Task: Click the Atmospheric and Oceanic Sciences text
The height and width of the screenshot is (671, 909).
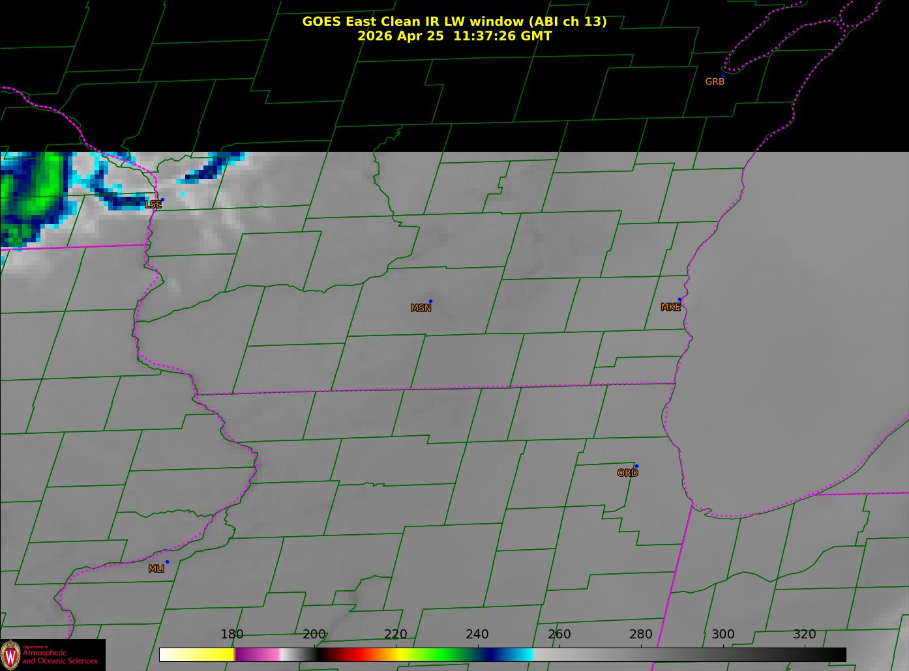Action: (x=59, y=657)
